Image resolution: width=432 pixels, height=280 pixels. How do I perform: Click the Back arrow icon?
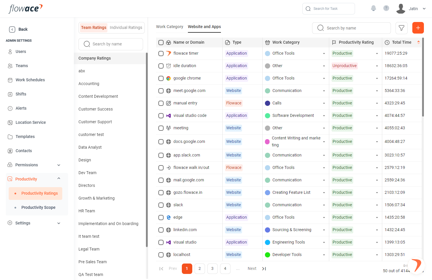coord(12,29)
